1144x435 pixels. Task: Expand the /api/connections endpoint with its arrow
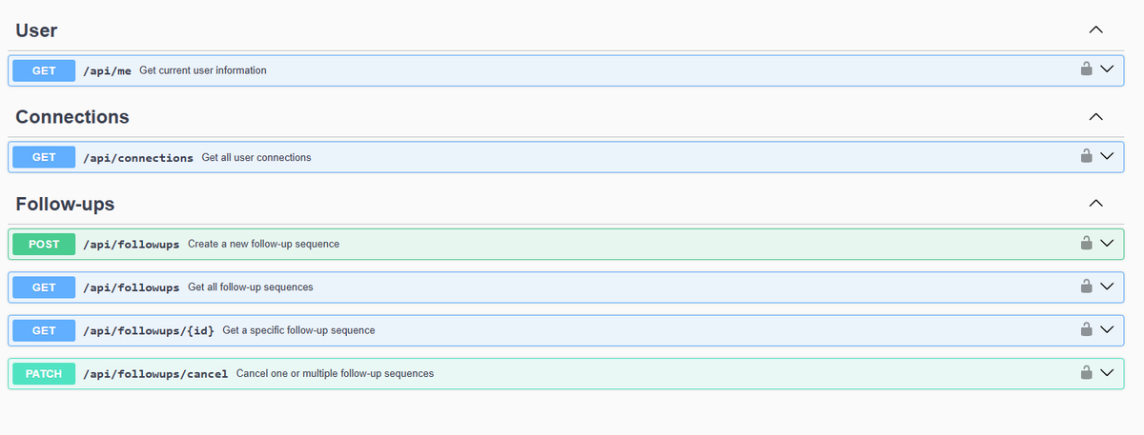pyautogui.click(x=1107, y=156)
